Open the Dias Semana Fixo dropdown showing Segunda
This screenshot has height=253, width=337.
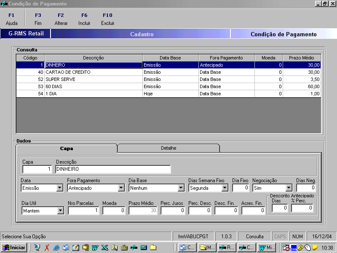coord(225,188)
